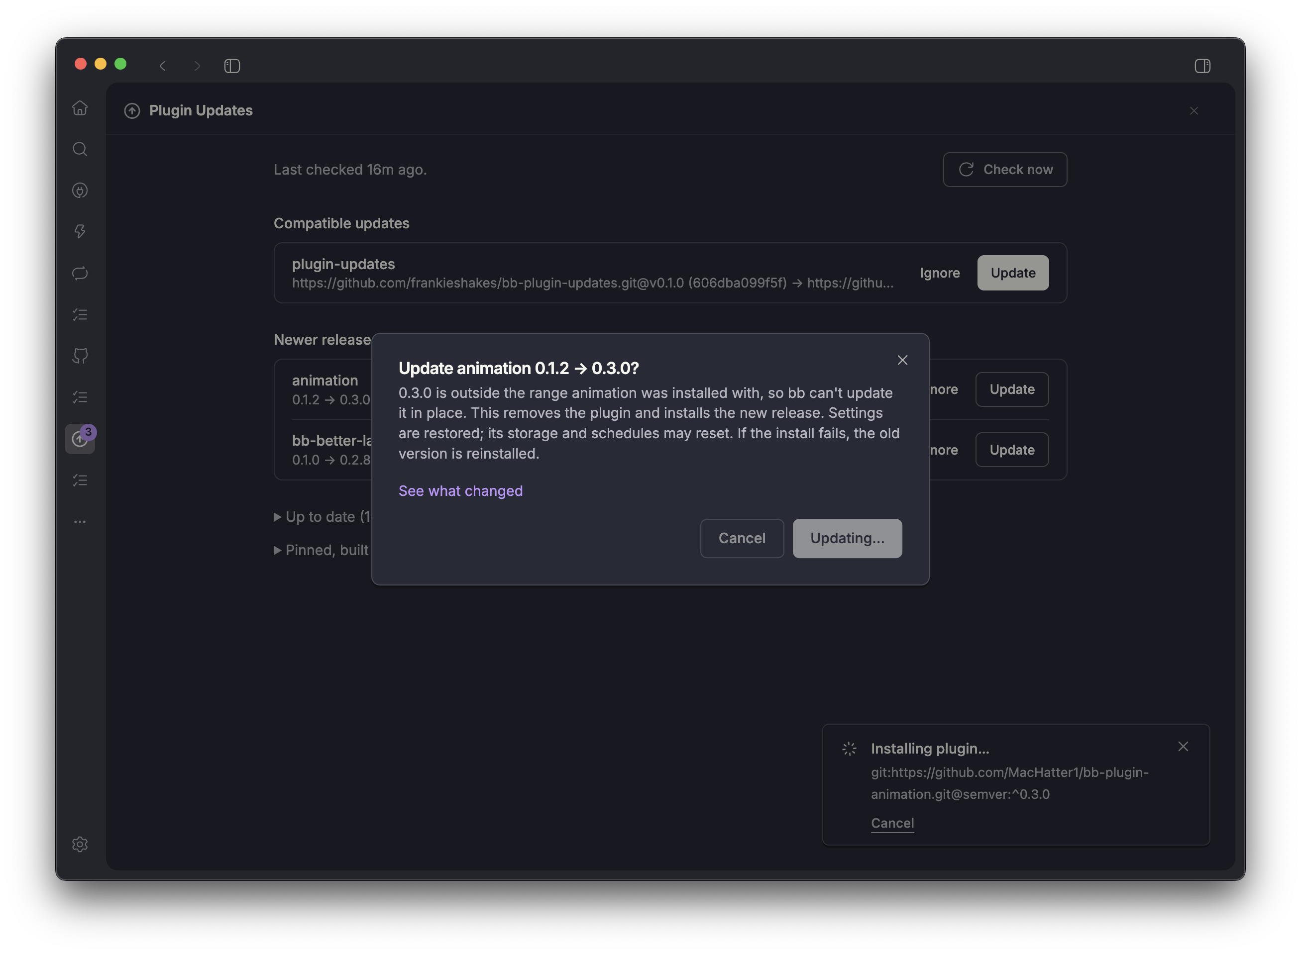Click the Updating... button
The image size is (1301, 954).
(x=847, y=538)
